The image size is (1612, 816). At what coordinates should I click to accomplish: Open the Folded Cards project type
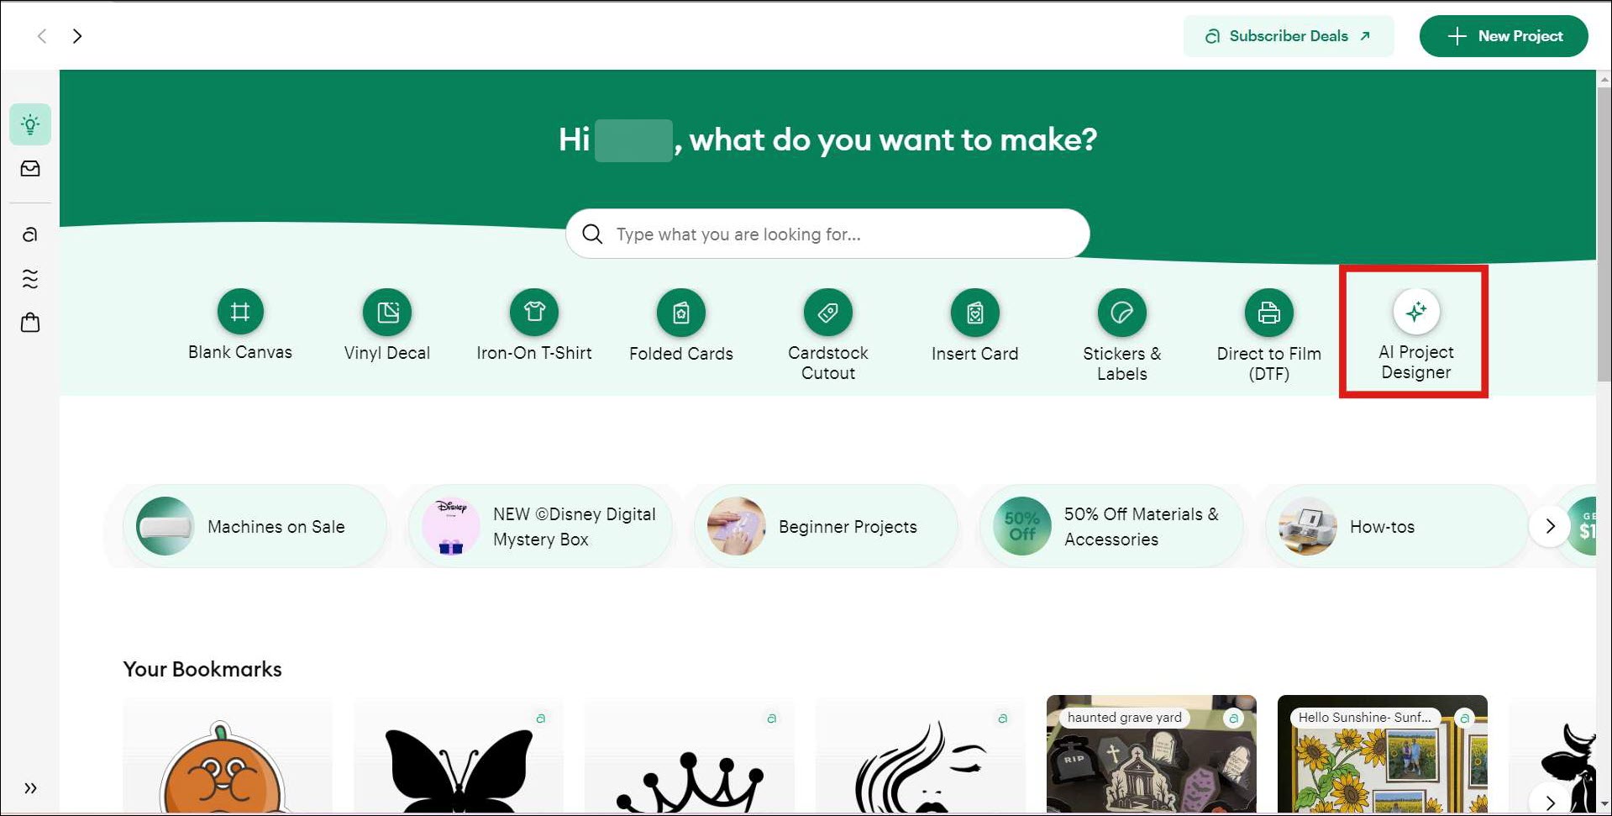tap(681, 313)
